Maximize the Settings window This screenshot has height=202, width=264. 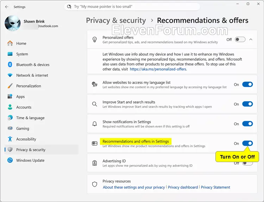(248, 4)
